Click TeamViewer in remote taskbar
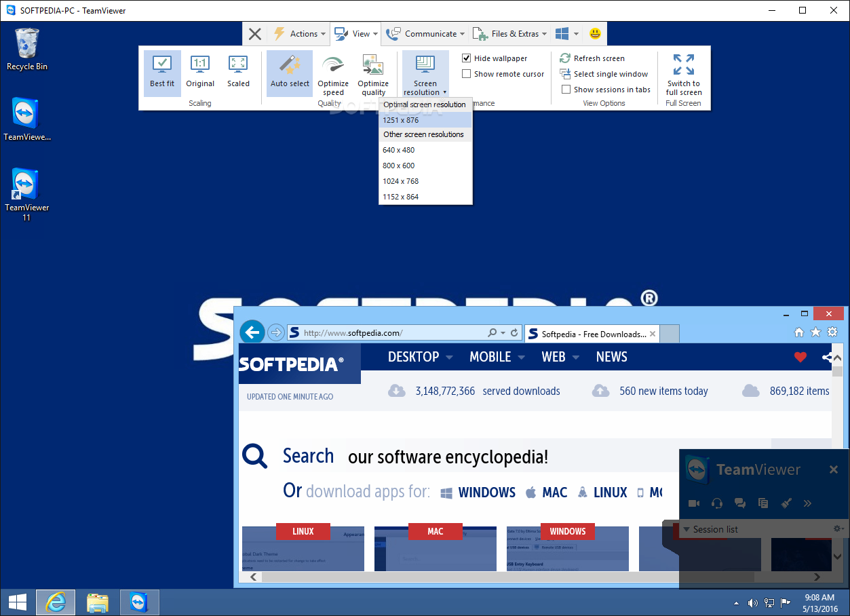 pyautogui.click(x=139, y=602)
